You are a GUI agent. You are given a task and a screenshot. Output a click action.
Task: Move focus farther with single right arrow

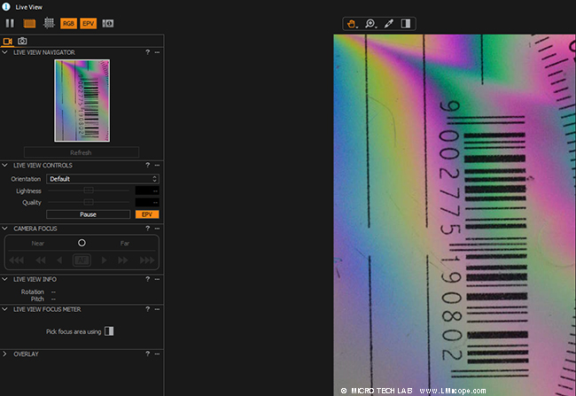pos(104,260)
